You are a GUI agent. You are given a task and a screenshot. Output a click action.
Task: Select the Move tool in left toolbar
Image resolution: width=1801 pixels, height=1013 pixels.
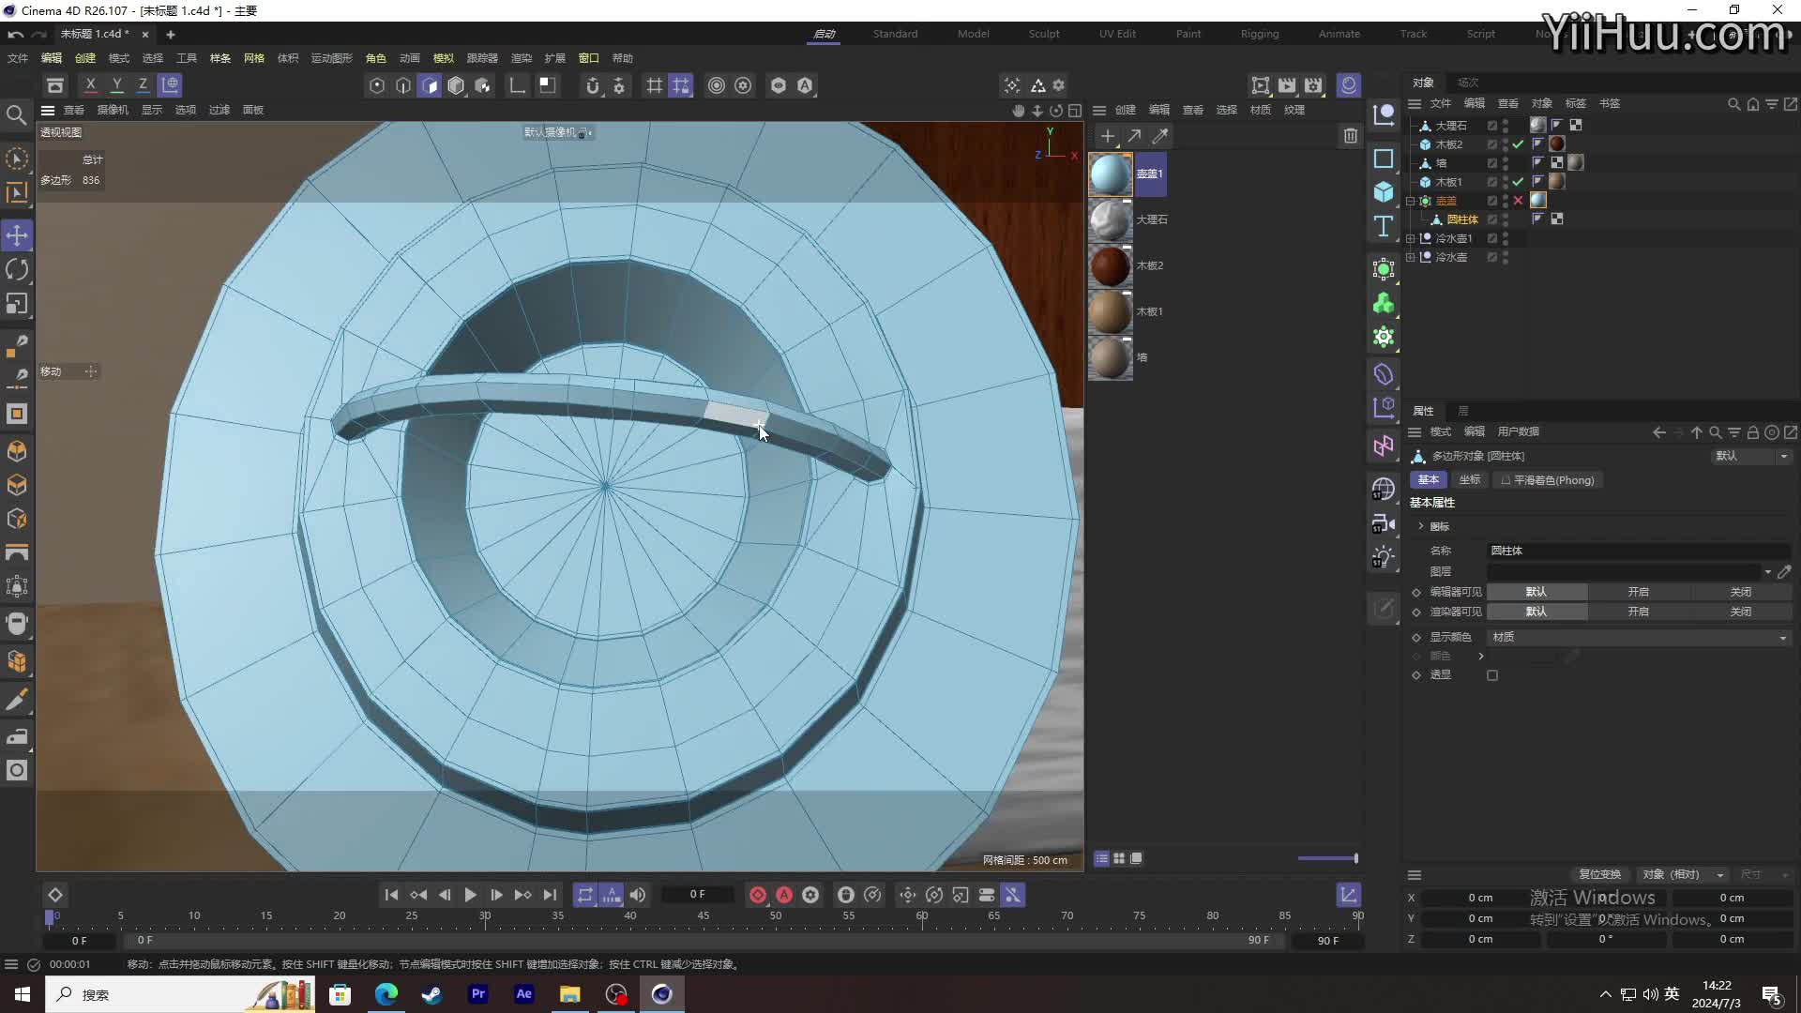[17, 234]
